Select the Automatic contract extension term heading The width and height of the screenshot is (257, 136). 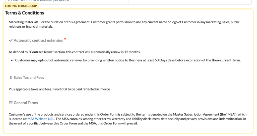[x=38, y=40]
